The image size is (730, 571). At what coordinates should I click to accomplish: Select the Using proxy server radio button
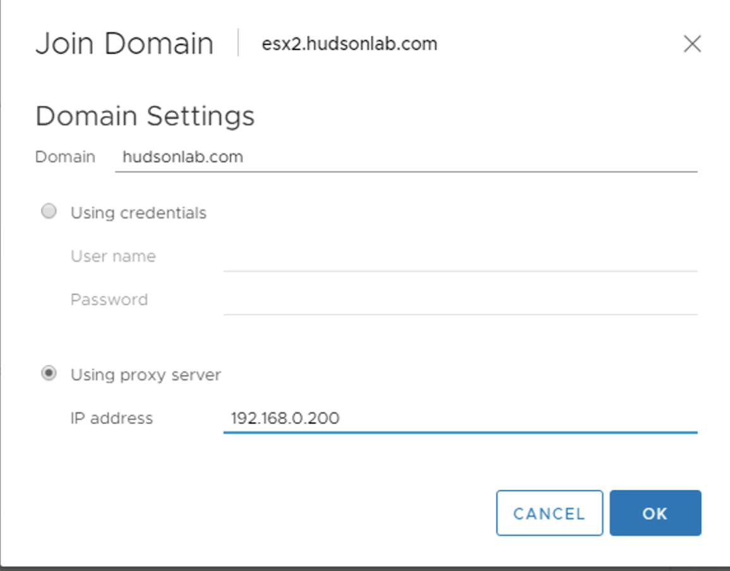pyautogui.click(x=49, y=373)
